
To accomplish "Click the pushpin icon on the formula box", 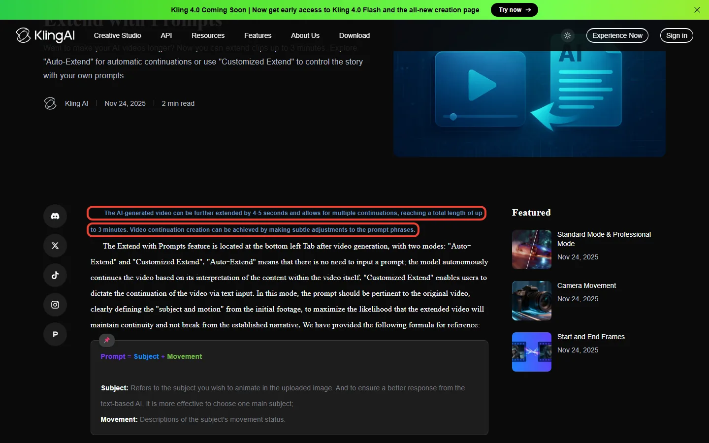I will coord(107,340).
